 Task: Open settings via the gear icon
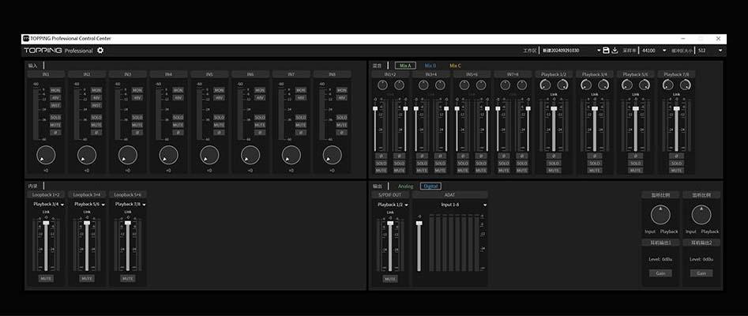click(x=100, y=51)
